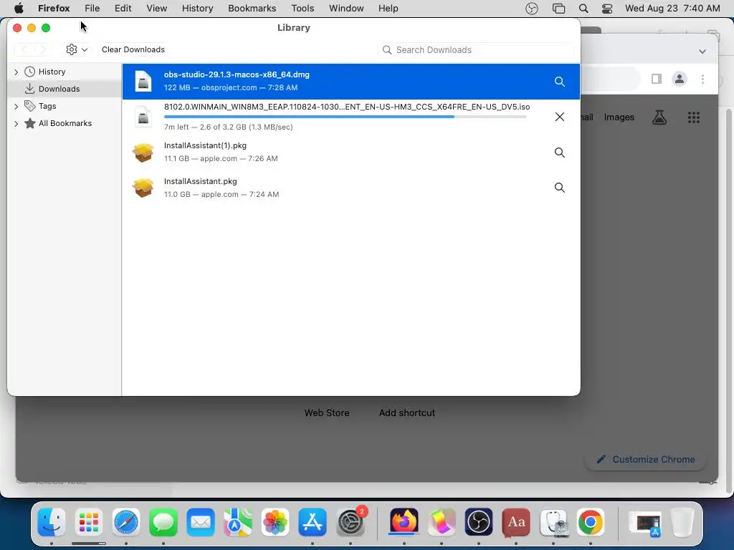Screen dimensions: 734x550
Task: Show obs-studio dmg in Finder magnifier icon
Action: (559, 82)
